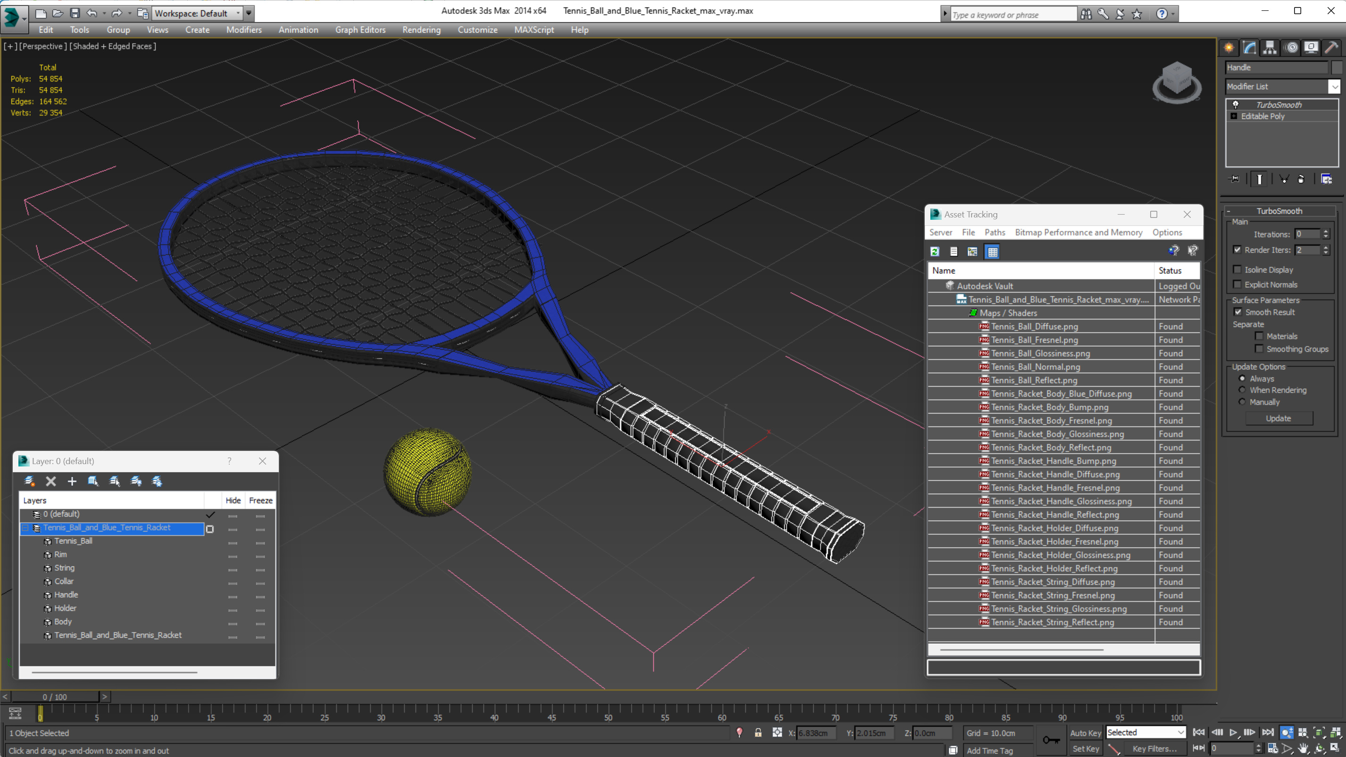This screenshot has height=757, width=1346.
Task: Toggle the Render Iters checkbox
Action: (x=1237, y=250)
